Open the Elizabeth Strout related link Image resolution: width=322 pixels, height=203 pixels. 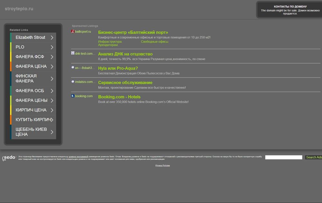[33, 38]
